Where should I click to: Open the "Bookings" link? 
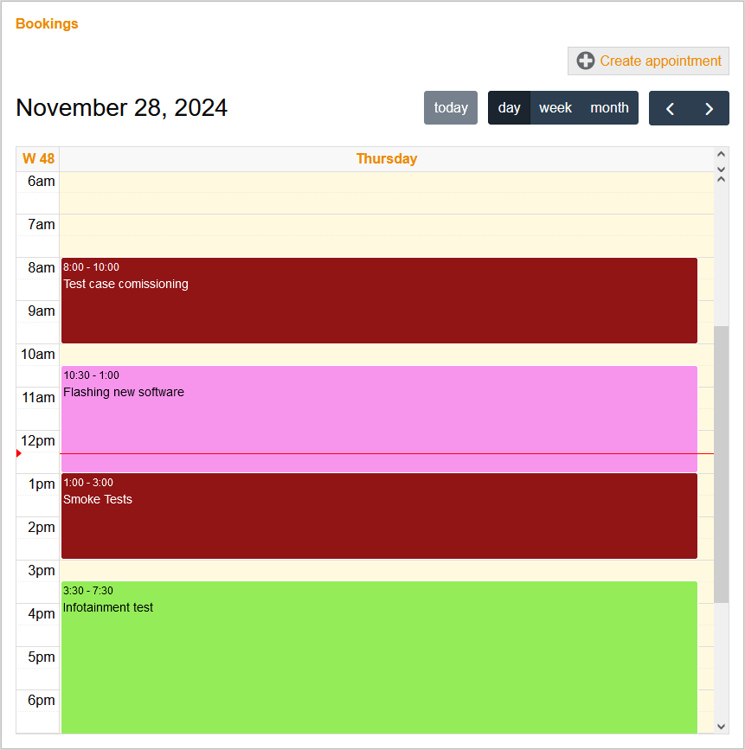[x=47, y=23]
